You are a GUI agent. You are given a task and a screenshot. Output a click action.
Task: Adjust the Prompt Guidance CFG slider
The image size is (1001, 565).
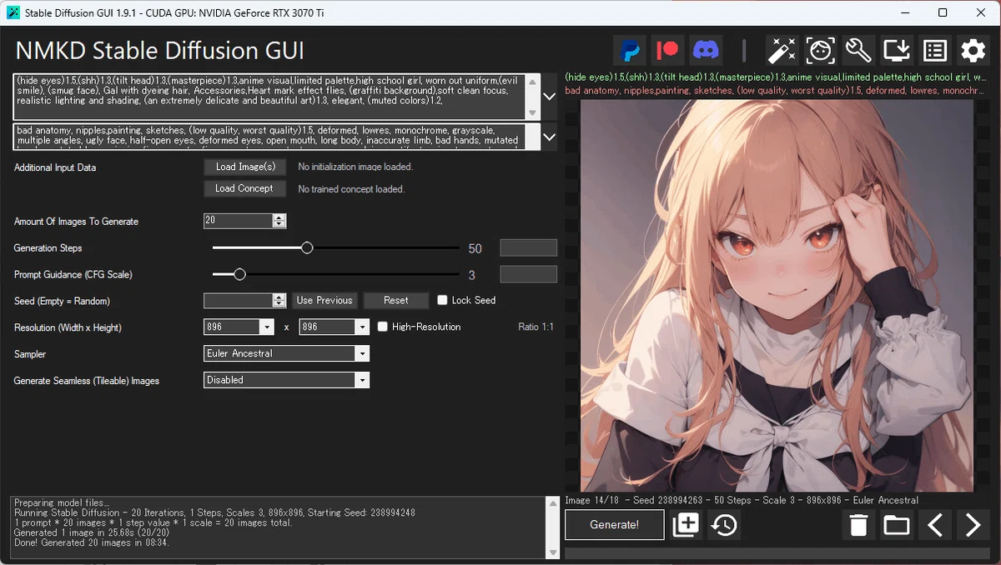(239, 274)
